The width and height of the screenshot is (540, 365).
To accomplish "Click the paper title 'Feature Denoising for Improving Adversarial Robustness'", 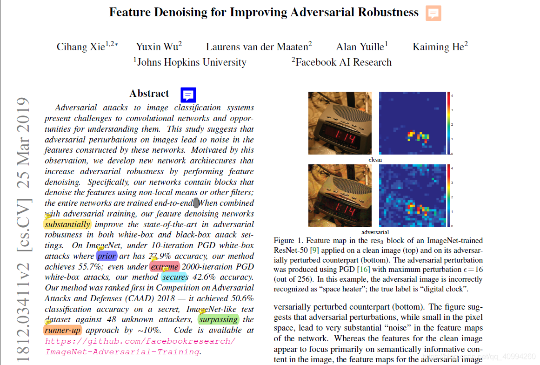I will click(x=264, y=13).
